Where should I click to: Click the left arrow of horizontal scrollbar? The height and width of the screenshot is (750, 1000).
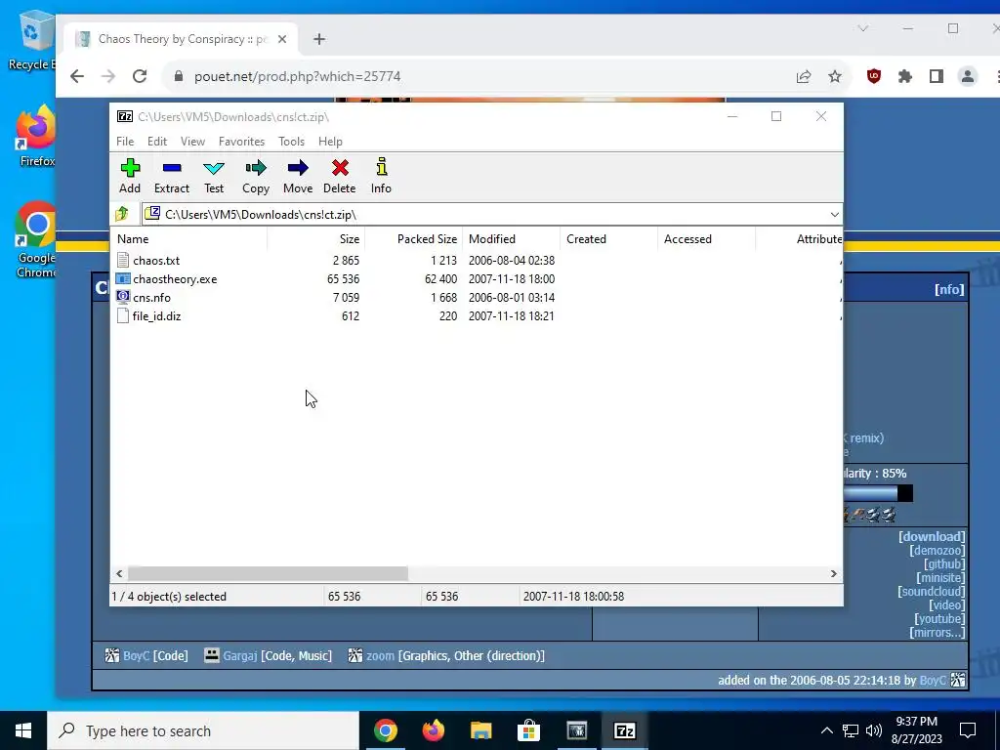point(119,573)
